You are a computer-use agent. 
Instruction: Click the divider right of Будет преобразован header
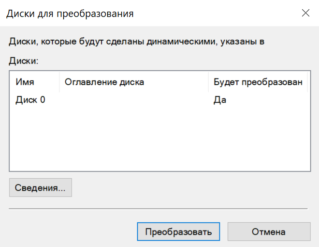coord(308,82)
